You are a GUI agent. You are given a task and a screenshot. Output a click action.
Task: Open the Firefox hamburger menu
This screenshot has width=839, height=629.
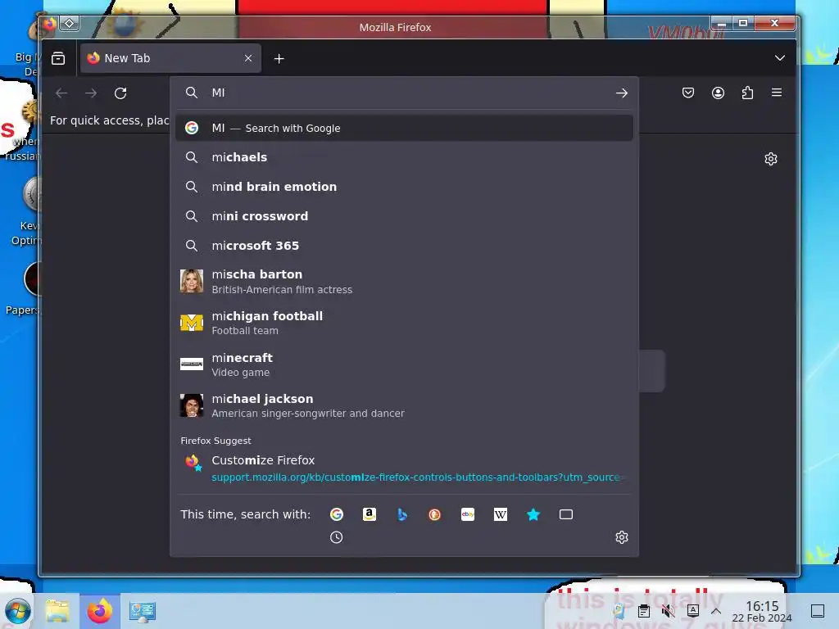(x=777, y=93)
